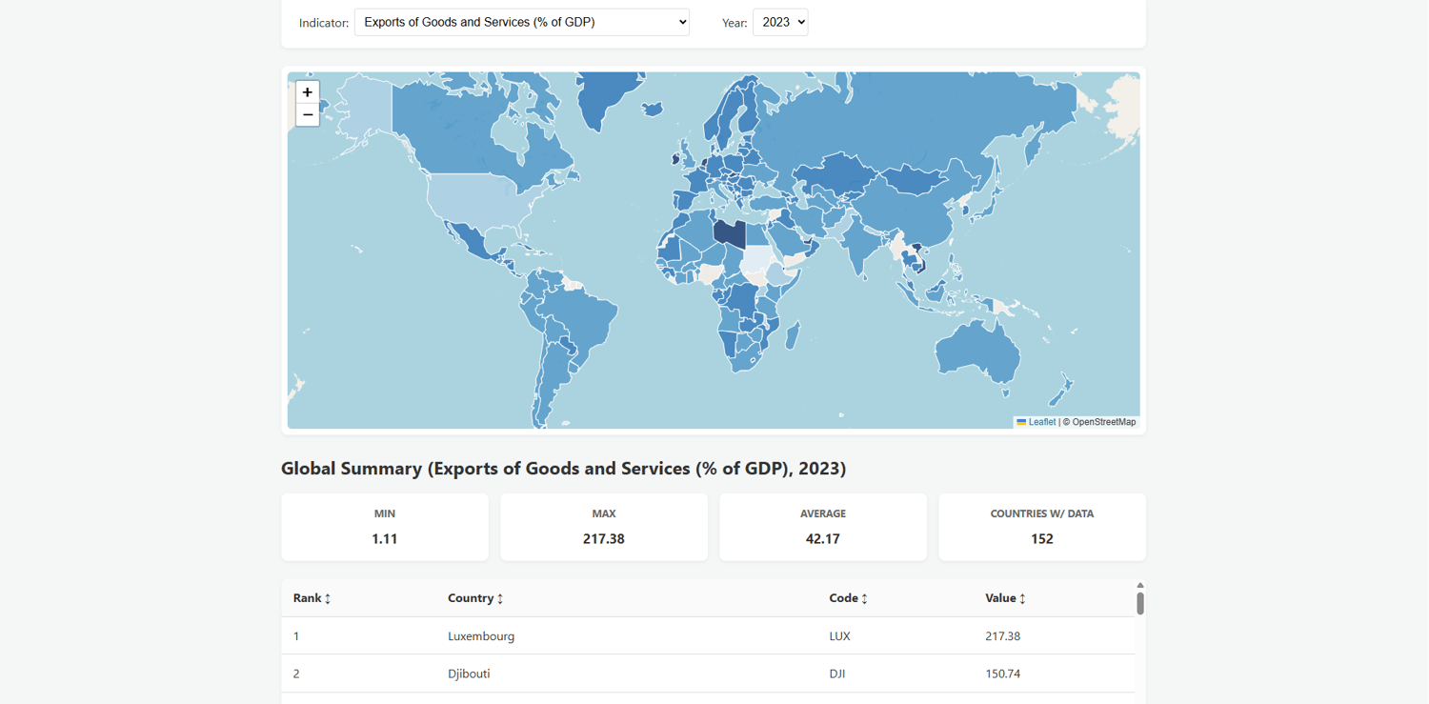This screenshot has height=704, width=1429.
Task: Open the Year dropdown
Action: tap(779, 22)
